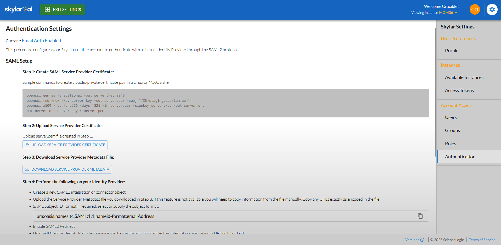Click the Skylar Settings sidebar title
This screenshot has width=501, height=245.
coord(457,27)
